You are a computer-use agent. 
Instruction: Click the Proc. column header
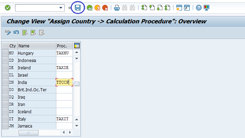click(64, 46)
